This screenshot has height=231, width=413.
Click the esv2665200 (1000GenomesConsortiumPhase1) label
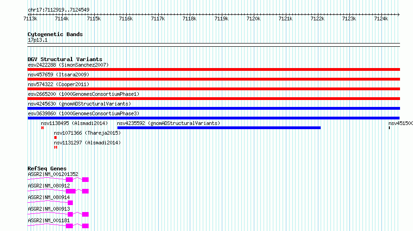(84, 94)
